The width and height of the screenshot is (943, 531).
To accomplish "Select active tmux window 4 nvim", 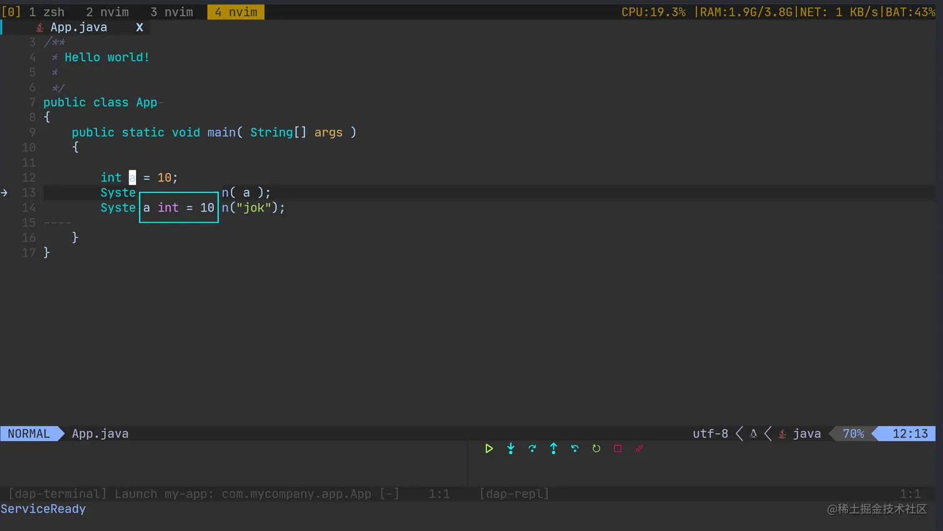I will click(236, 12).
